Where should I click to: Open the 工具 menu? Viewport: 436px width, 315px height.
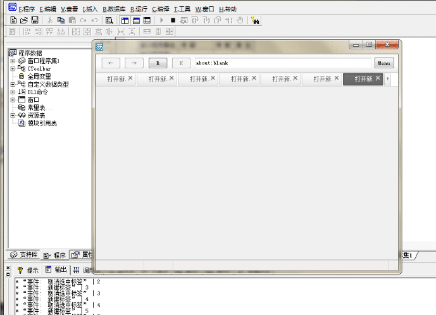183,9
